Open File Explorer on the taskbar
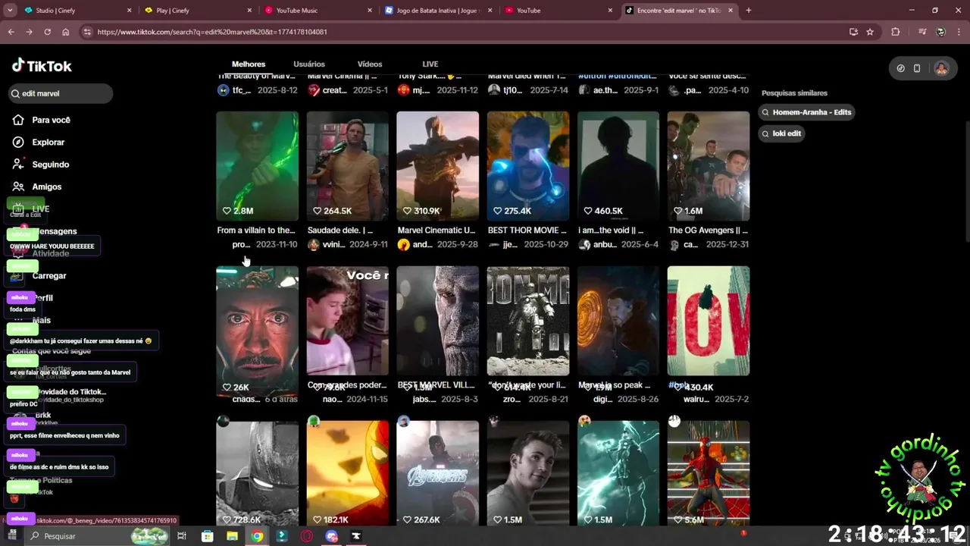 click(233, 536)
